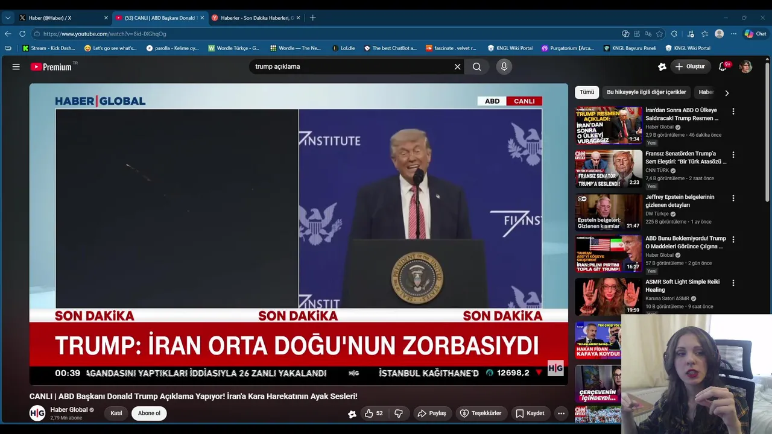Open browser settings and more menu
This screenshot has width=772, height=434.
(733, 34)
